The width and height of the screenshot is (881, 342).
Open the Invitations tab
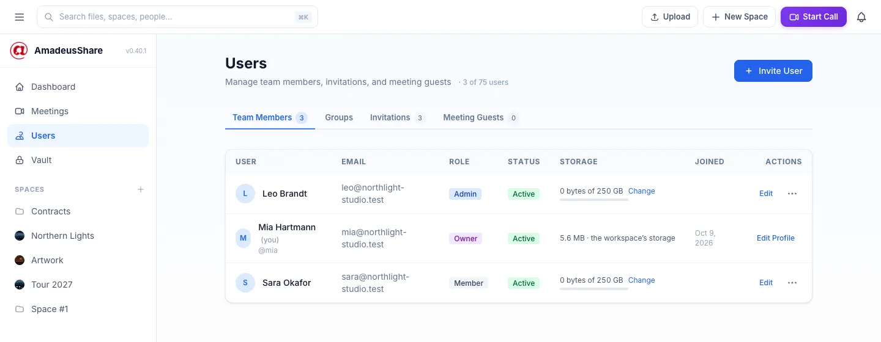point(397,117)
